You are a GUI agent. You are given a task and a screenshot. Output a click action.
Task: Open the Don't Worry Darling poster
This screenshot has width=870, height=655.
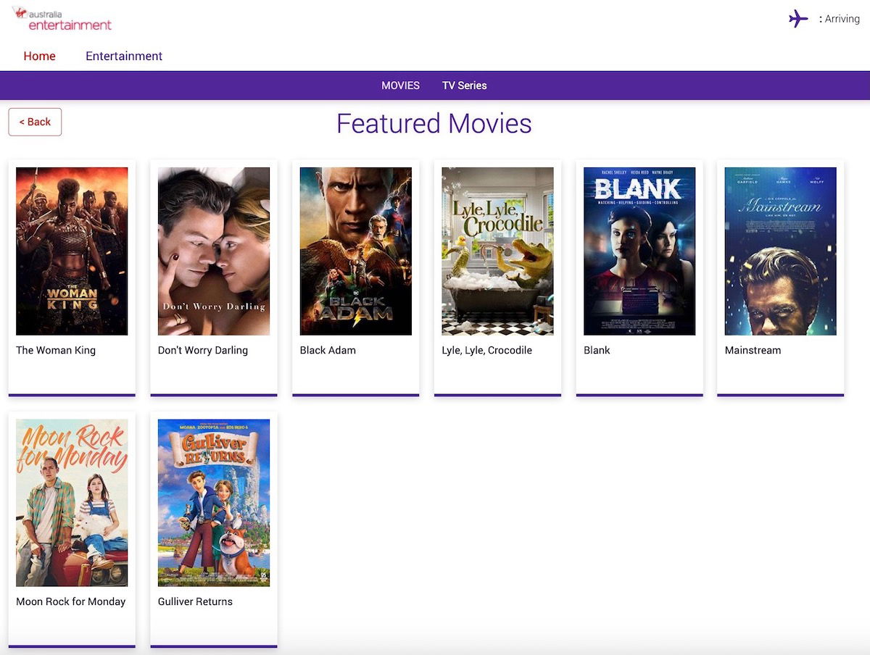tap(214, 251)
